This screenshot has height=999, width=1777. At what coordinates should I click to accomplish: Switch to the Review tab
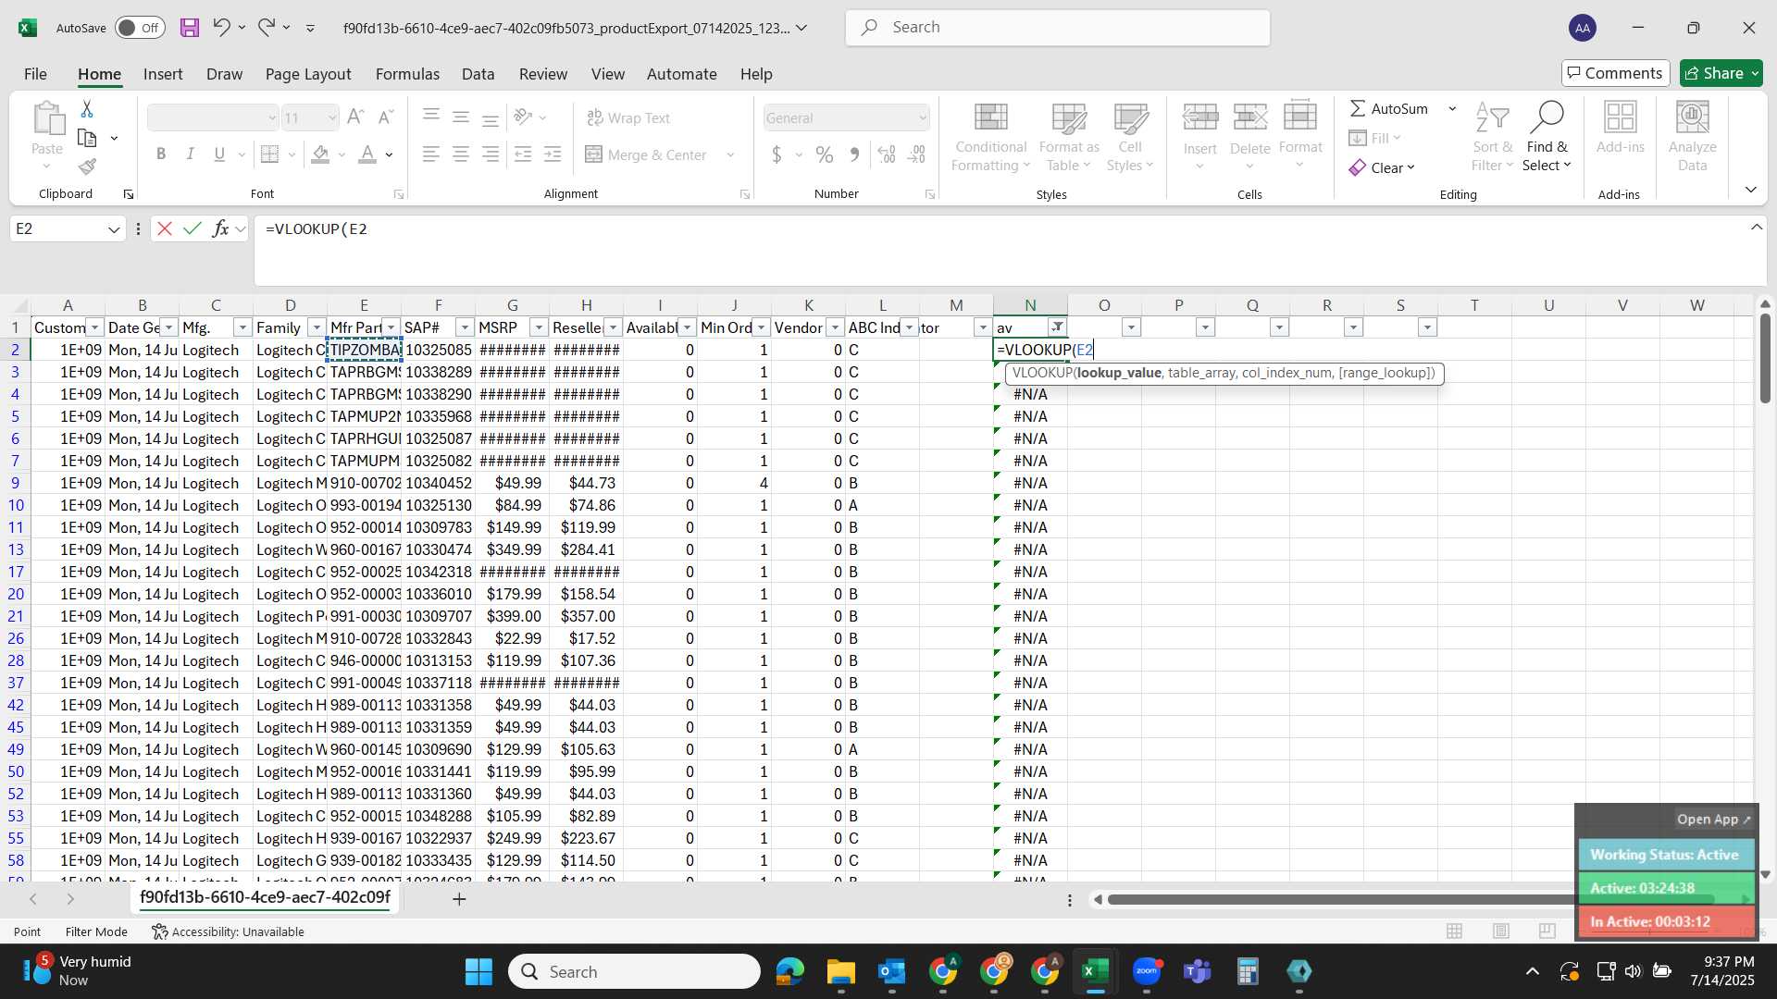click(x=543, y=74)
